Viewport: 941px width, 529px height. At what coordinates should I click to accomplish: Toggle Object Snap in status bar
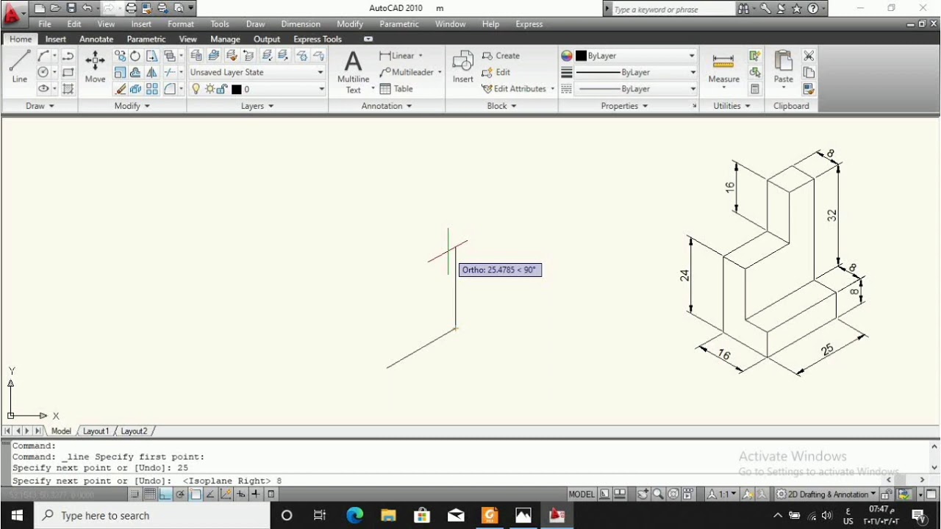pos(196,494)
